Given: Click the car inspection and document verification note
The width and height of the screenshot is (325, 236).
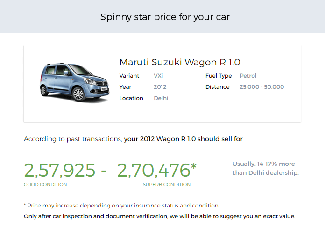Looking at the screenshot, I should pyautogui.click(x=159, y=216).
